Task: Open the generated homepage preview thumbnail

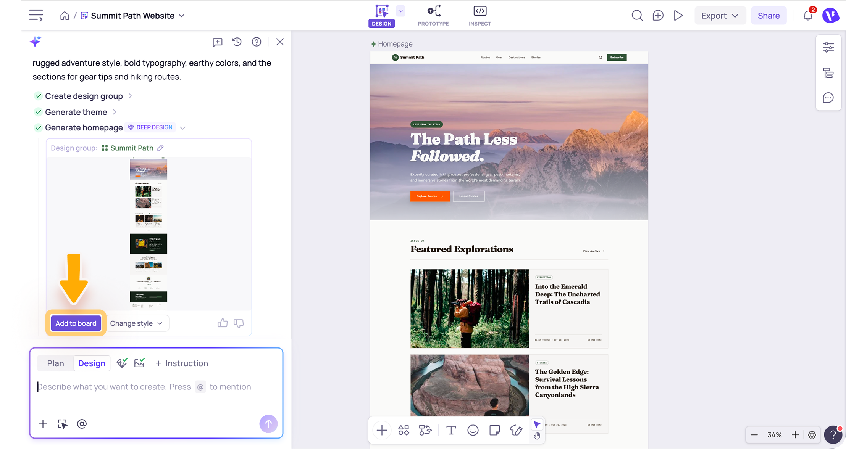Action: 149,234
